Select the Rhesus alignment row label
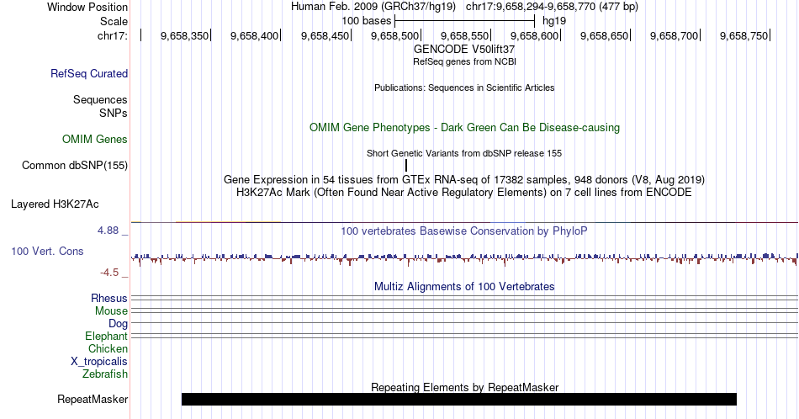Screen dimensions: 799x419 pos(109,298)
